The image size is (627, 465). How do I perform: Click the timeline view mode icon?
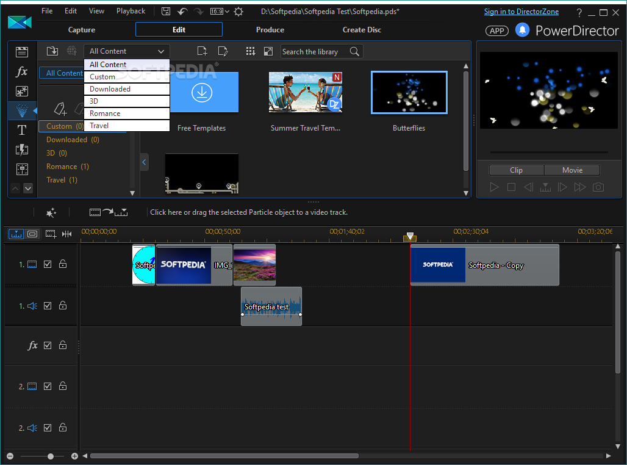(x=16, y=234)
